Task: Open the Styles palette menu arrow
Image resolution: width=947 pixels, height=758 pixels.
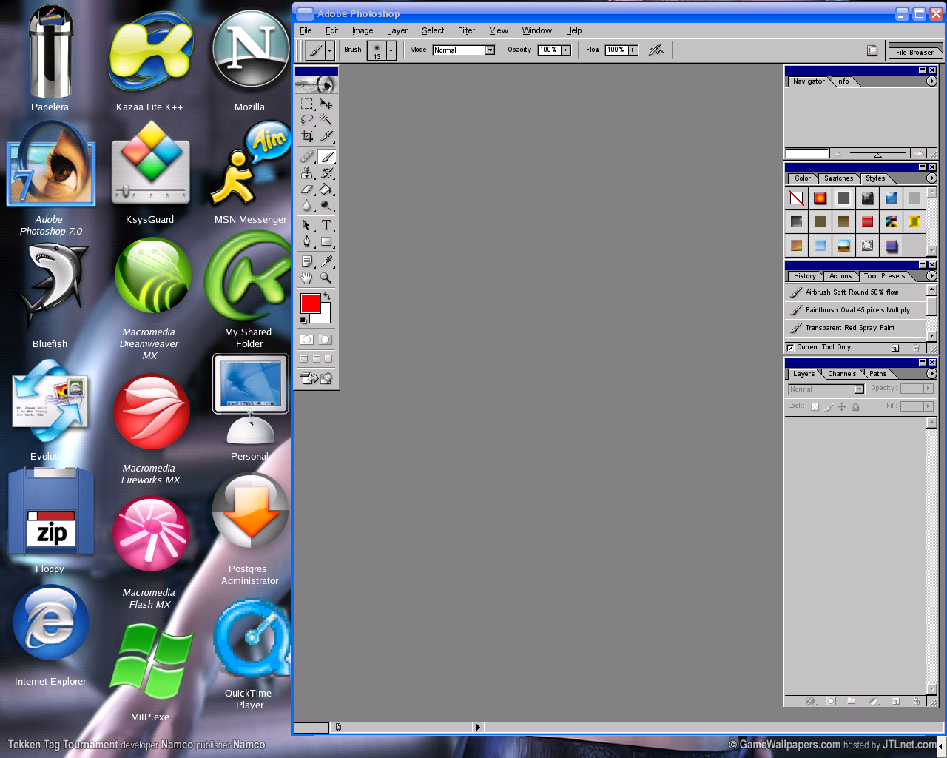Action: [931, 178]
